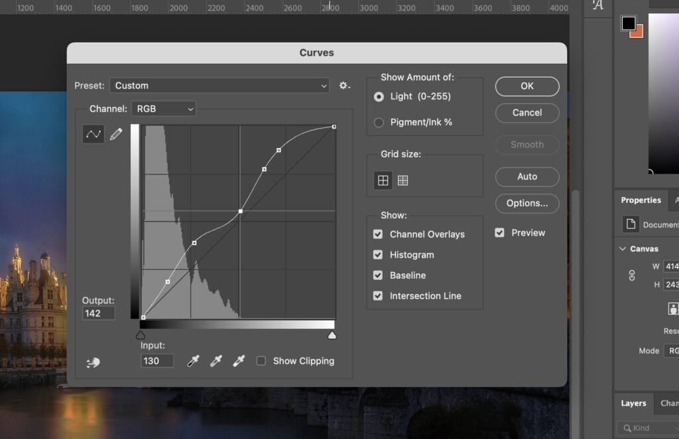
Task: Switch to the fine grid size icon
Action: [x=402, y=180]
